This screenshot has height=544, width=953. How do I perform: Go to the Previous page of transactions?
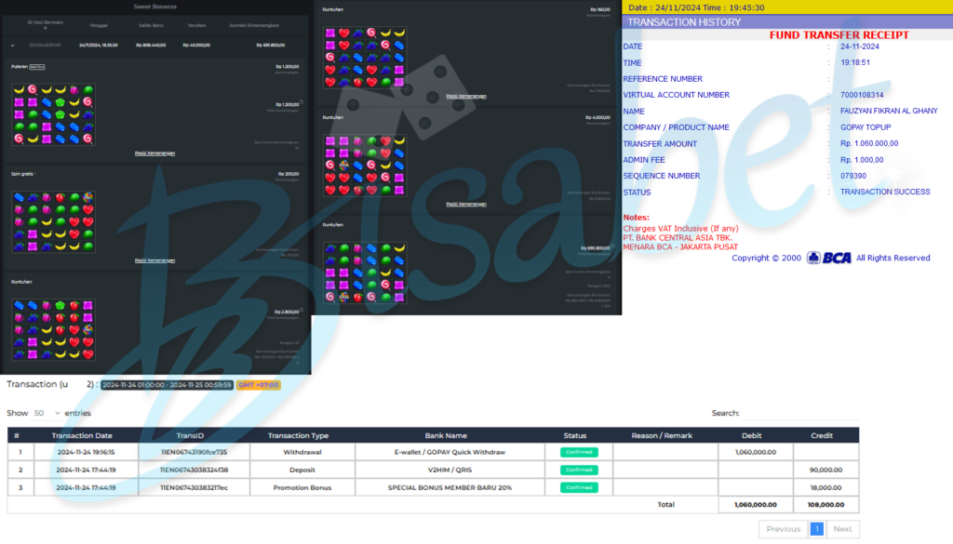pos(783,529)
